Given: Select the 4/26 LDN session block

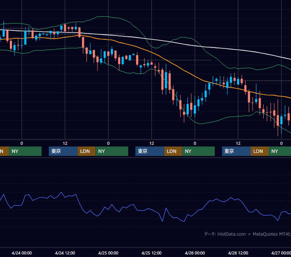Looking at the screenshot, I should 260,151.
